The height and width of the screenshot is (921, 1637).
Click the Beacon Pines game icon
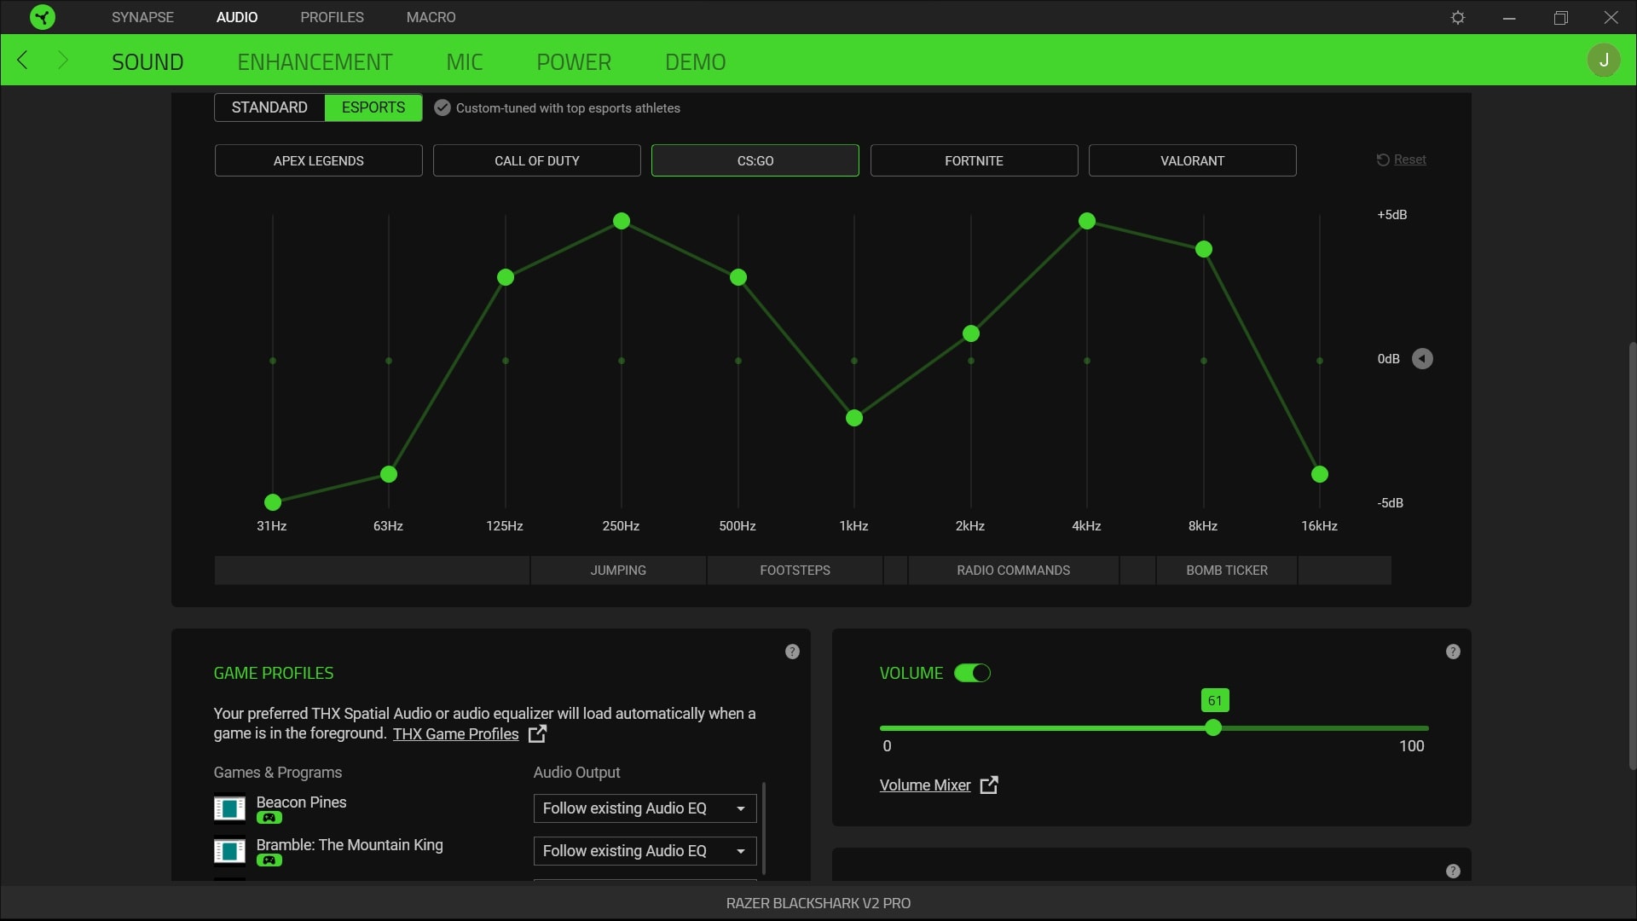tap(229, 808)
